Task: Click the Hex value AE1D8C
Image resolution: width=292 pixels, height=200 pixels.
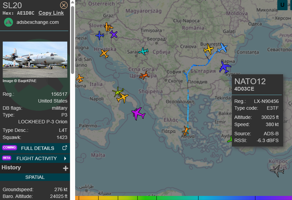Action: [26, 13]
